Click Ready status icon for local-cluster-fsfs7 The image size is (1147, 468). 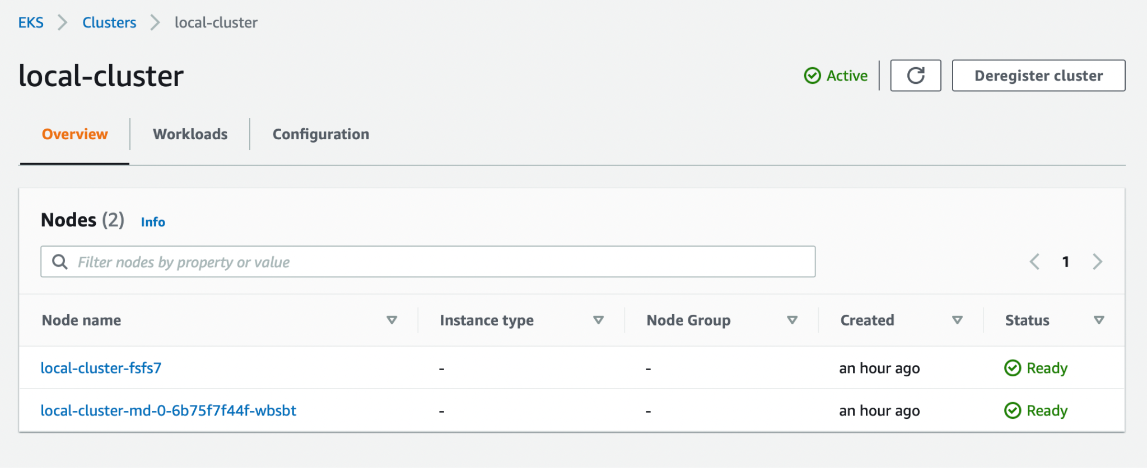(1013, 368)
